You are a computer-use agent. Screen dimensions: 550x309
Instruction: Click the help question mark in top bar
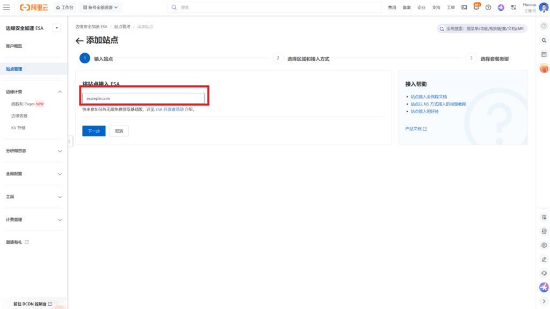[488, 8]
